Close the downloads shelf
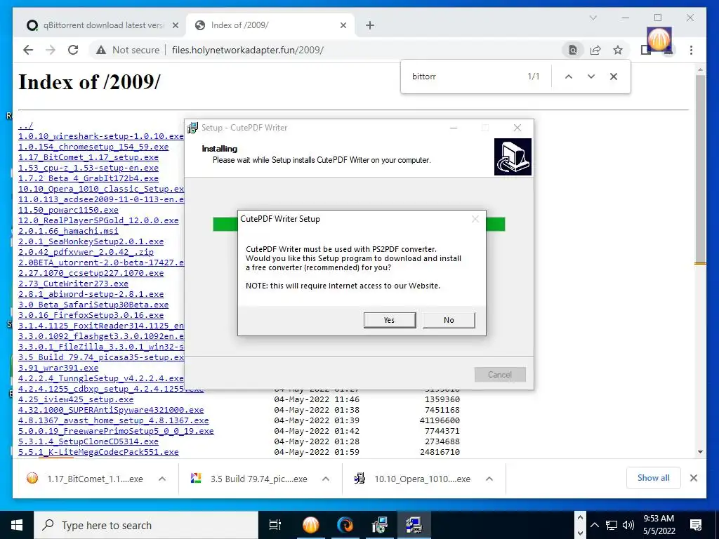Screen dimensions: 719x539 click(693, 478)
